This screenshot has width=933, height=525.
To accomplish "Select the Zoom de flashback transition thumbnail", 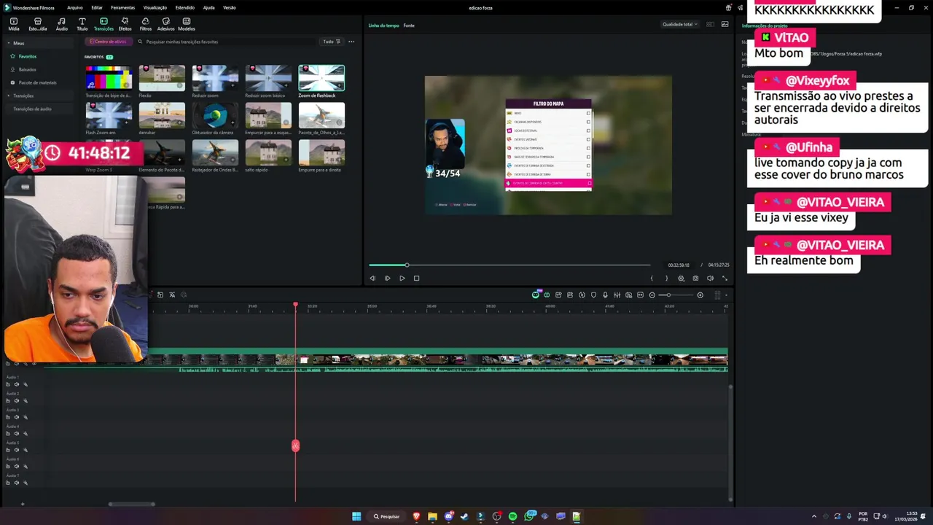I will coord(321,78).
